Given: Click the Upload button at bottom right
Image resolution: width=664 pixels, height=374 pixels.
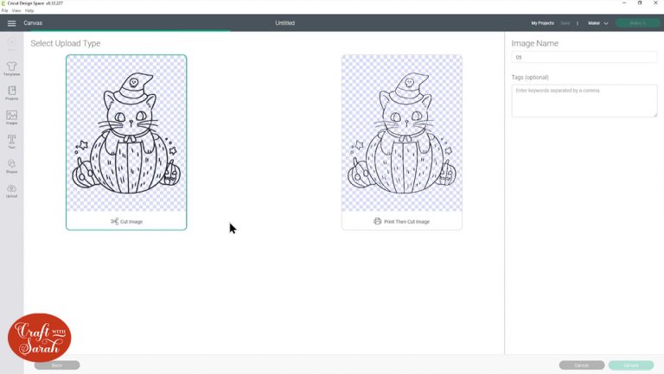Looking at the screenshot, I should pyautogui.click(x=631, y=365).
